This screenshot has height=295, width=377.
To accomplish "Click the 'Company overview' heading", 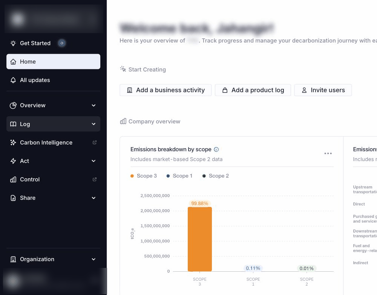I will coord(154,122).
